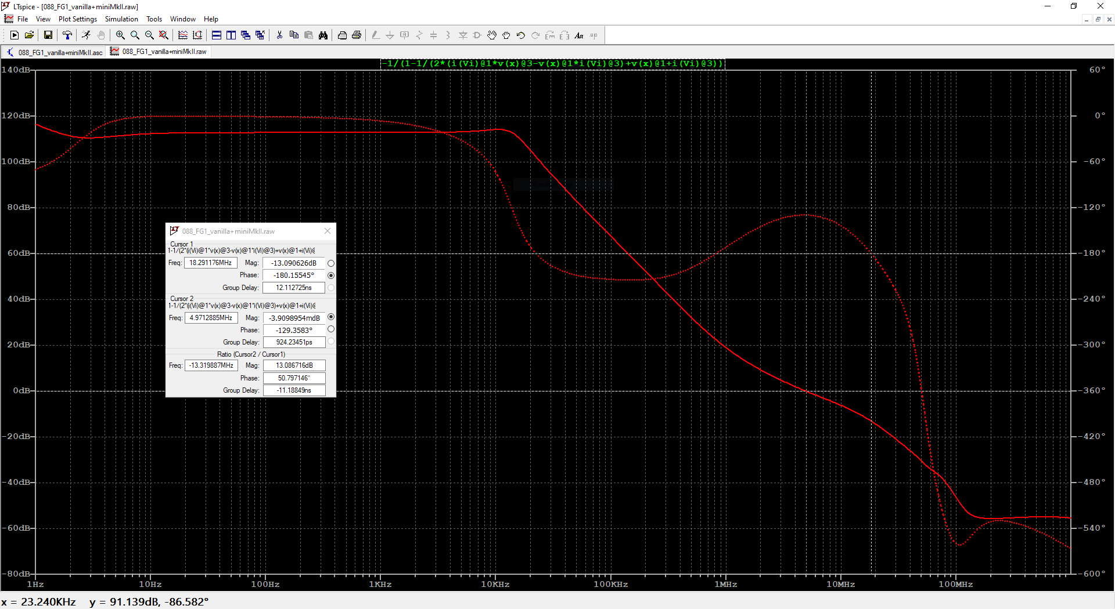Select the Move hand tool icon
The height and width of the screenshot is (609, 1115).
click(x=492, y=35)
